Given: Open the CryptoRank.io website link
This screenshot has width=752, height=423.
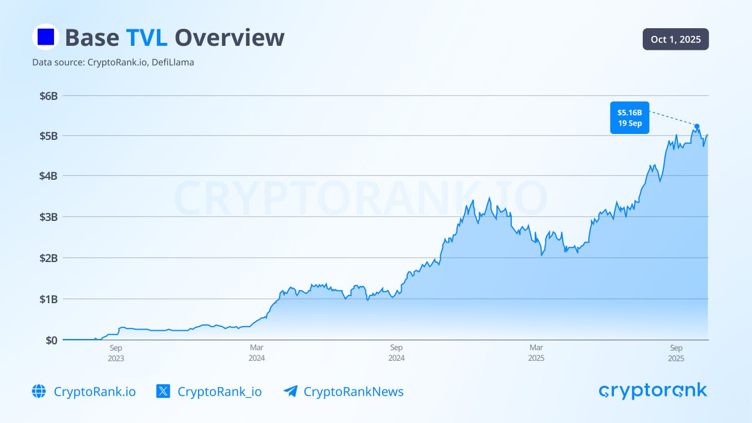Looking at the screenshot, I should click(x=94, y=391).
